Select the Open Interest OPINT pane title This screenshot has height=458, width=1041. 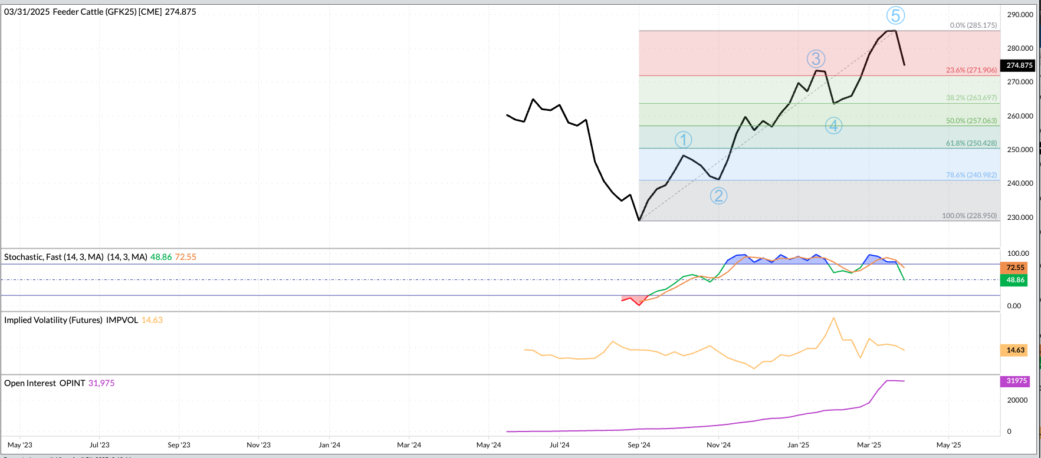coord(45,383)
